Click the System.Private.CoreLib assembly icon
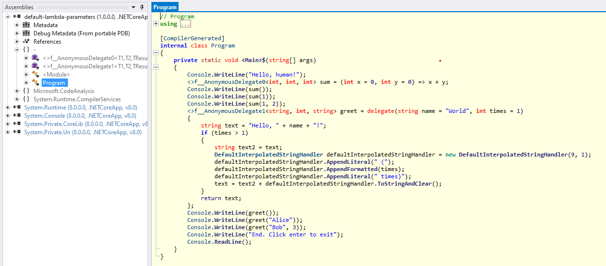606x266 pixels. click(x=17, y=124)
